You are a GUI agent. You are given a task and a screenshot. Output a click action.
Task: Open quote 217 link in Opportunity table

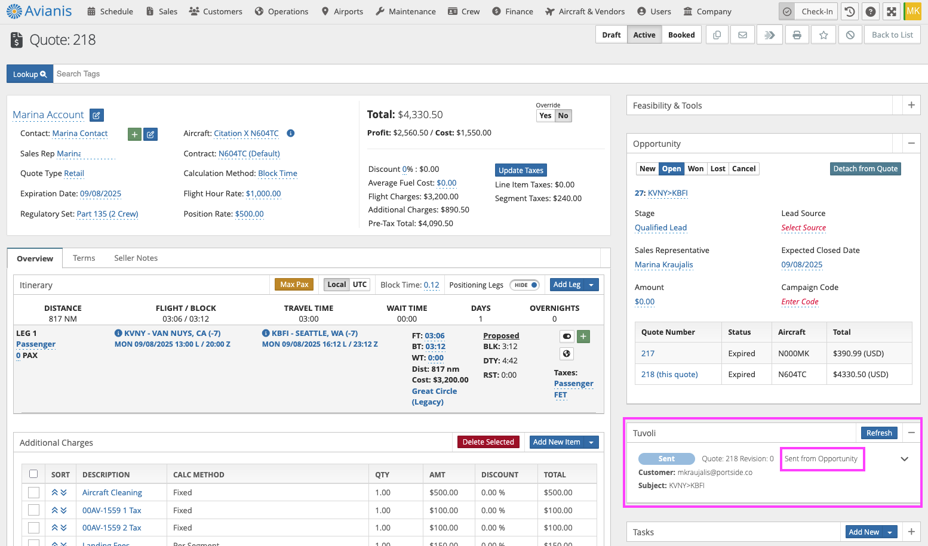coord(648,353)
